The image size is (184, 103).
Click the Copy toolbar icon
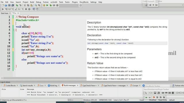click(28, 5)
